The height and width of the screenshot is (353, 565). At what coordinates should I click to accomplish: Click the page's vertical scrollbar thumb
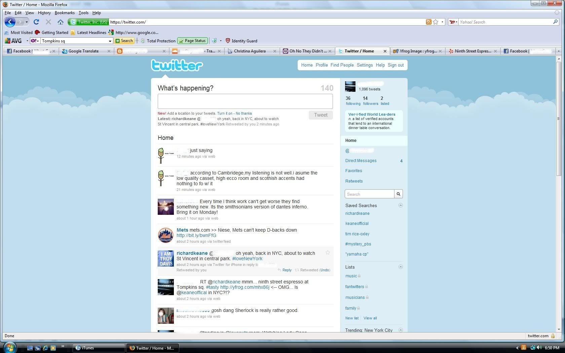[x=559, y=119]
